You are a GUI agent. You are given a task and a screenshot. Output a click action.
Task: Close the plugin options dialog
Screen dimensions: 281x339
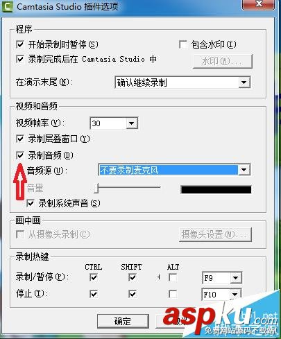tap(258, 4)
